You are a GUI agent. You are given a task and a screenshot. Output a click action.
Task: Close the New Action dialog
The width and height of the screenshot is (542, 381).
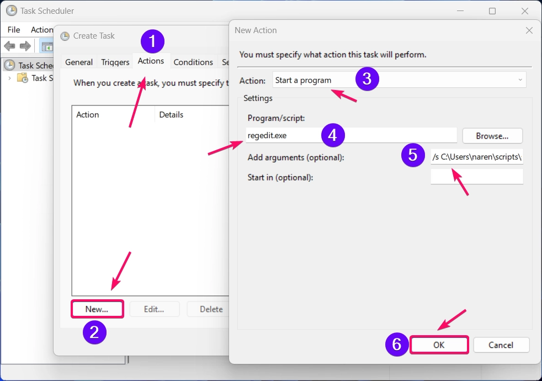point(529,30)
